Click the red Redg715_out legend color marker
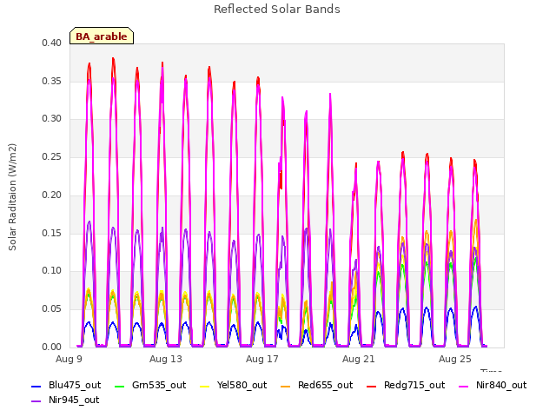Viewport: 556px width, 417px height. coord(372,386)
